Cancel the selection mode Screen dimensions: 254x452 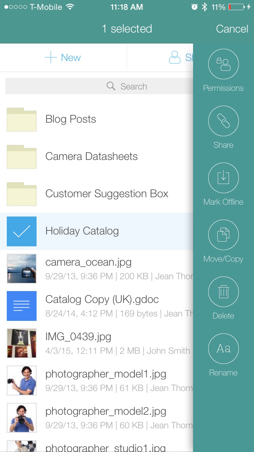[x=232, y=29]
